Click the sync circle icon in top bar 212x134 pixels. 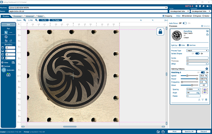200,6
